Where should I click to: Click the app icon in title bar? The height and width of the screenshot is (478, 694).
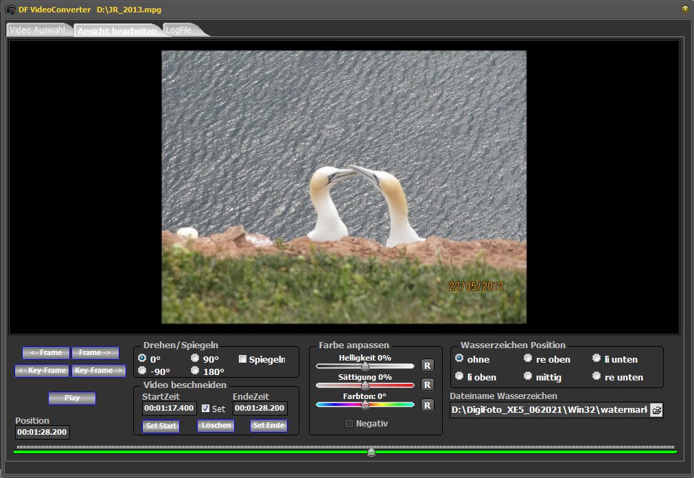coord(10,9)
